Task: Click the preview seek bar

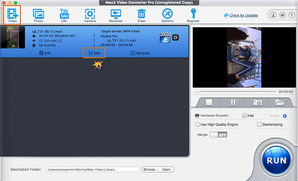Action: tap(235, 91)
